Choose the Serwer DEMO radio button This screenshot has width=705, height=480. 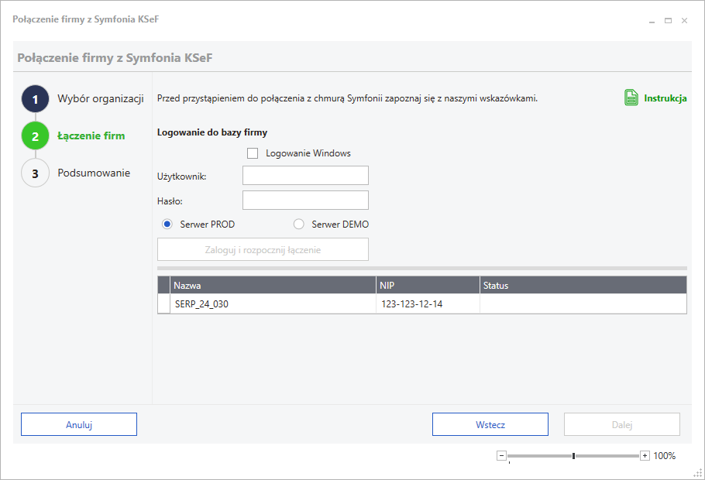click(298, 224)
